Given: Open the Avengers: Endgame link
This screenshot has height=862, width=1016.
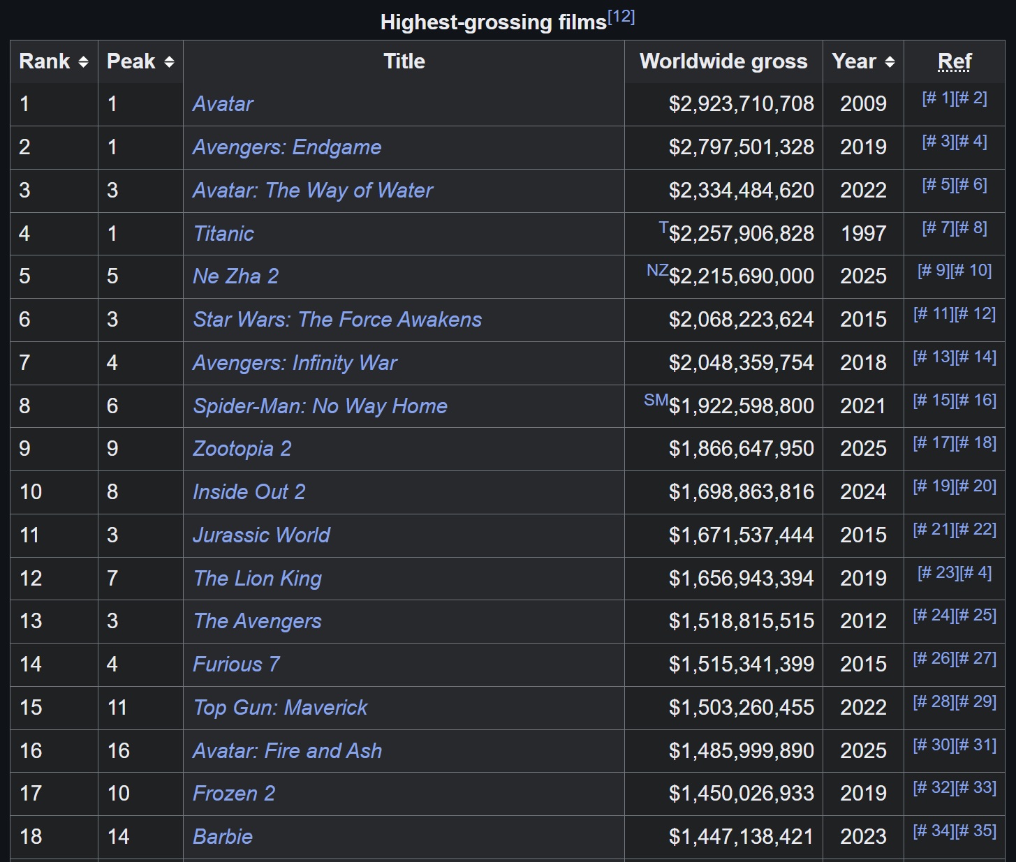Looking at the screenshot, I should tap(287, 147).
